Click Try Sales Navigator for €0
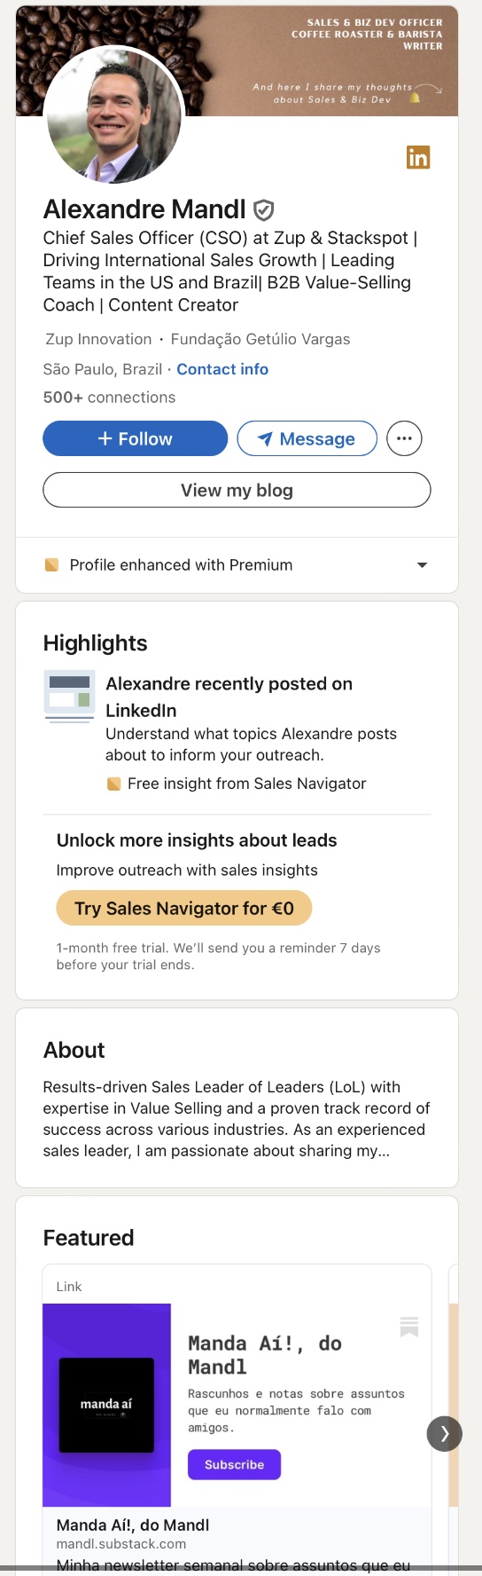The height and width of the screenshot is (1576, 482). click(184, 908)
